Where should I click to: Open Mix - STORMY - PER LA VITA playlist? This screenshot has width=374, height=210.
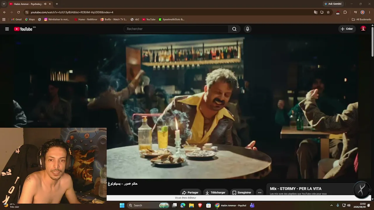coord(296,189)
